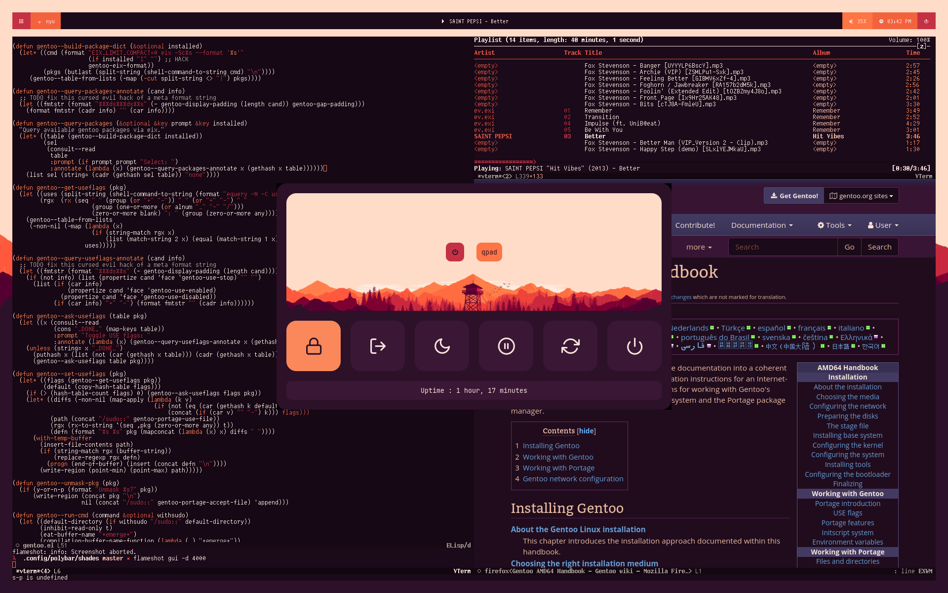The height and width of the screenshot is (593, 948).
Task: Open sidebar link Portage introduction
Action: tap(847, 504)
